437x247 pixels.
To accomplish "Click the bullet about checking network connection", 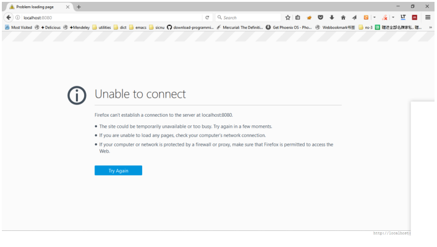I will click(x=182, y=135).
